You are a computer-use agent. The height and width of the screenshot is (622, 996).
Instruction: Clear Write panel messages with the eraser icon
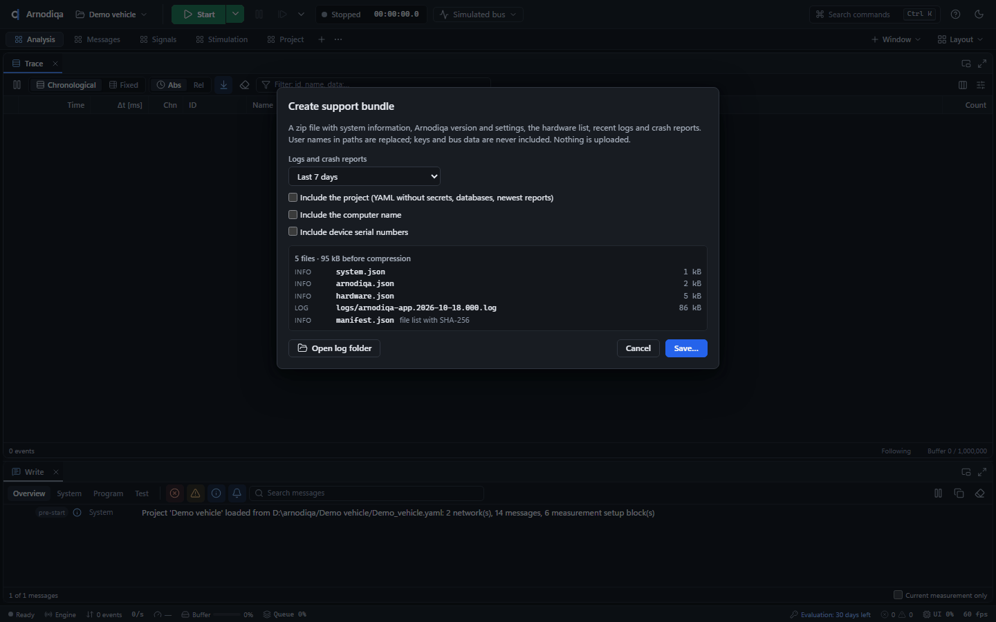(x=979, y=493)
